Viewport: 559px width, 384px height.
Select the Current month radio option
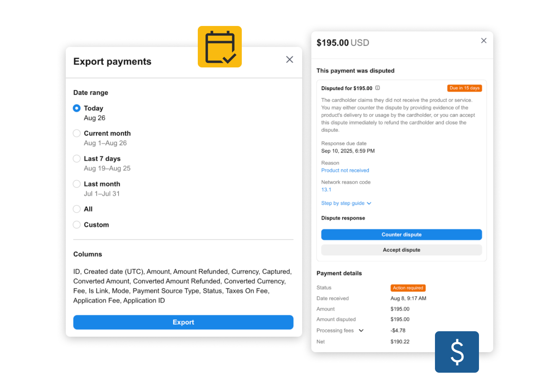point(77,133)
